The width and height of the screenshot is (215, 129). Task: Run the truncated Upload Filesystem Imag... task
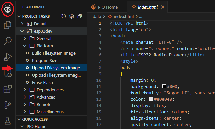pyautogui.click(x=51, y=75)
